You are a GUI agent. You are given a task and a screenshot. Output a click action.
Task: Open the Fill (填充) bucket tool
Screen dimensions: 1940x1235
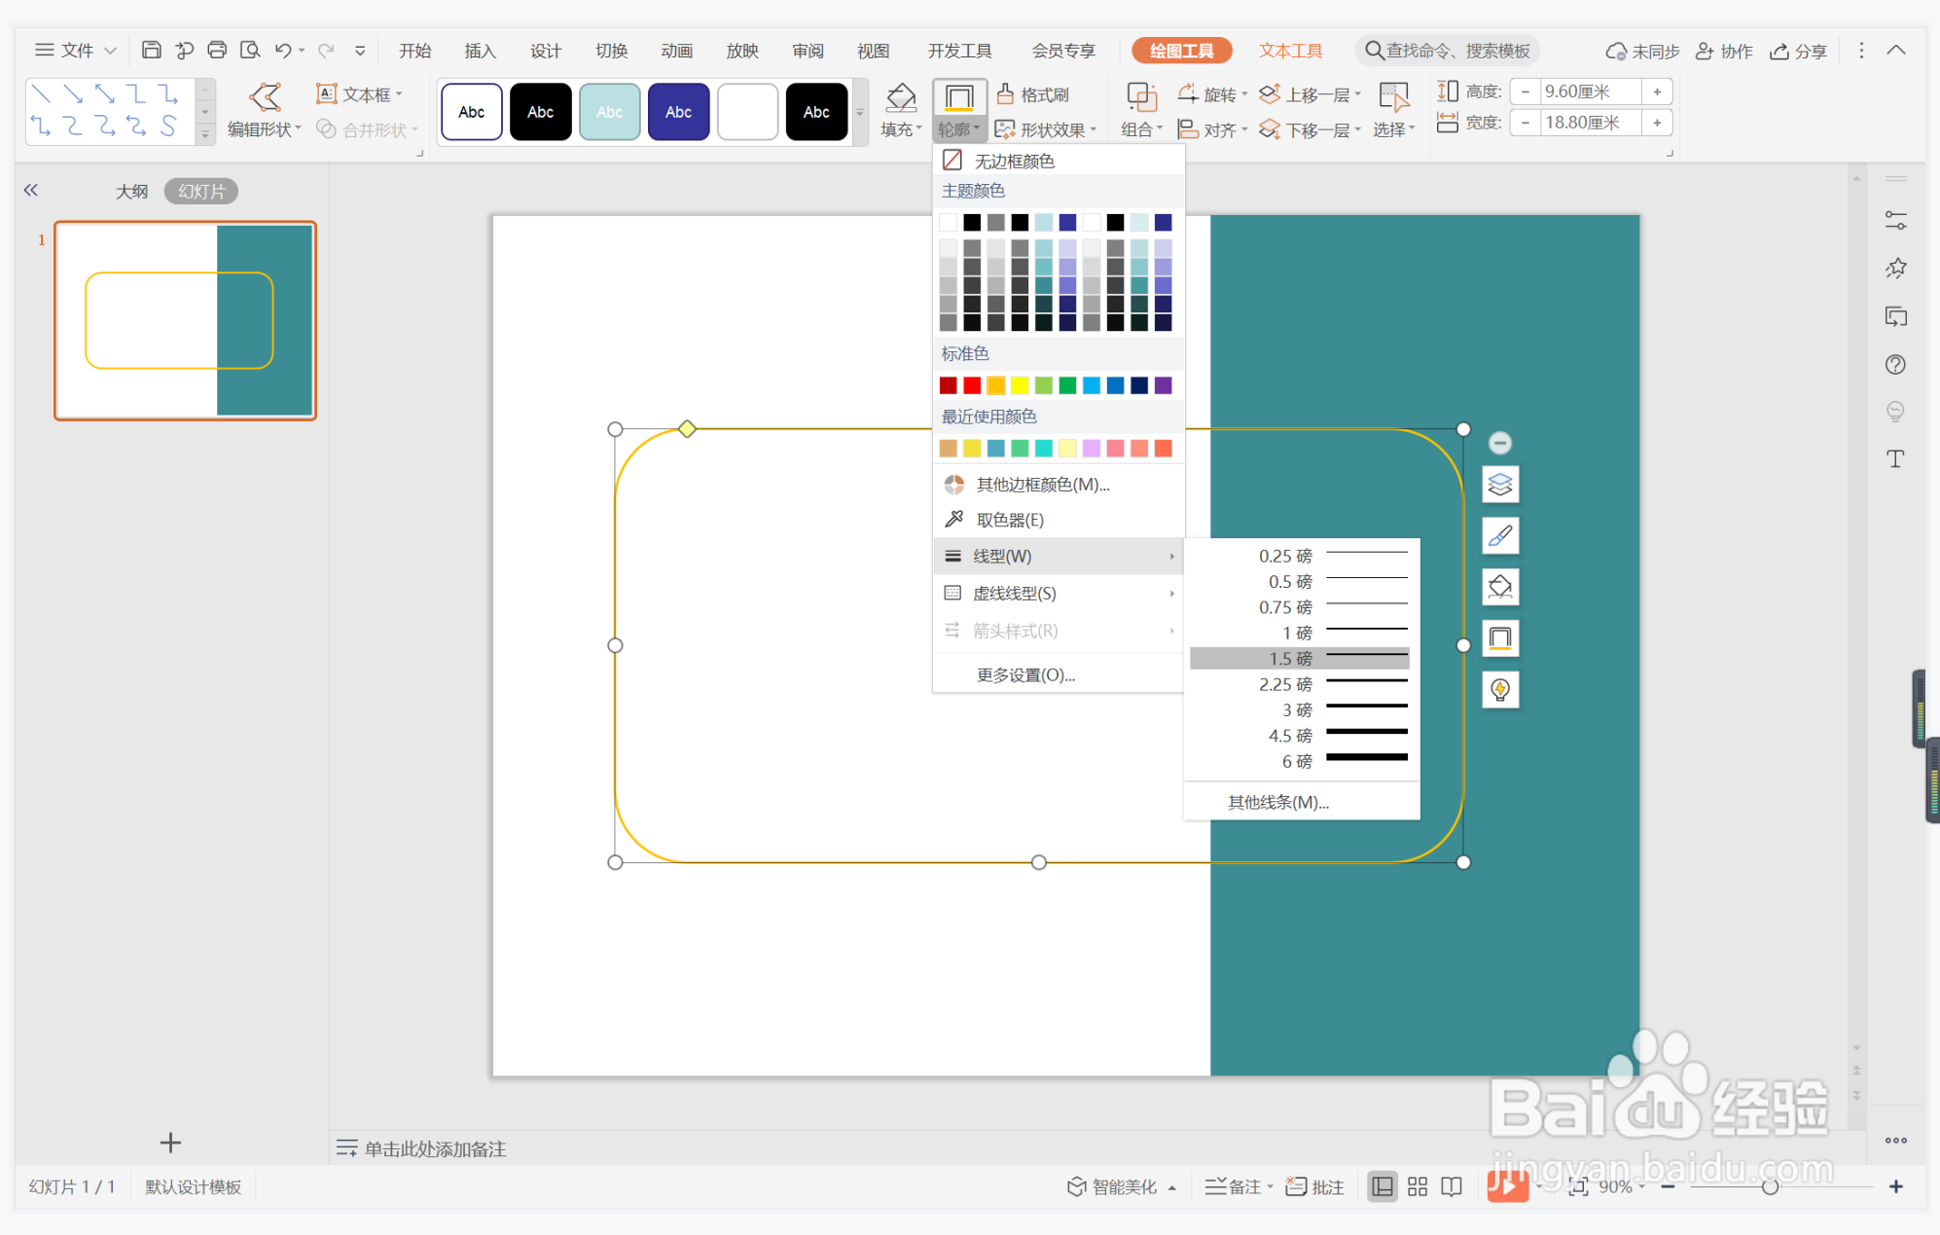[900, 98]
